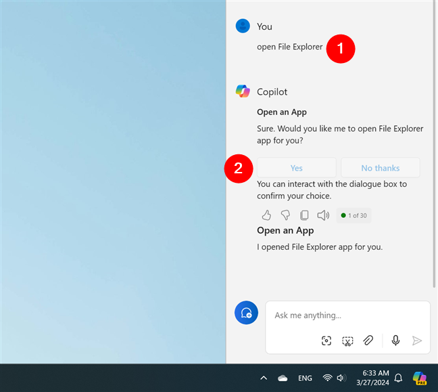Click the No thanks button

coord(381,168)
